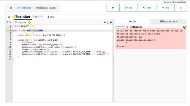
Task: Click the panel divider between editor and result
Action: coord(113,61)
